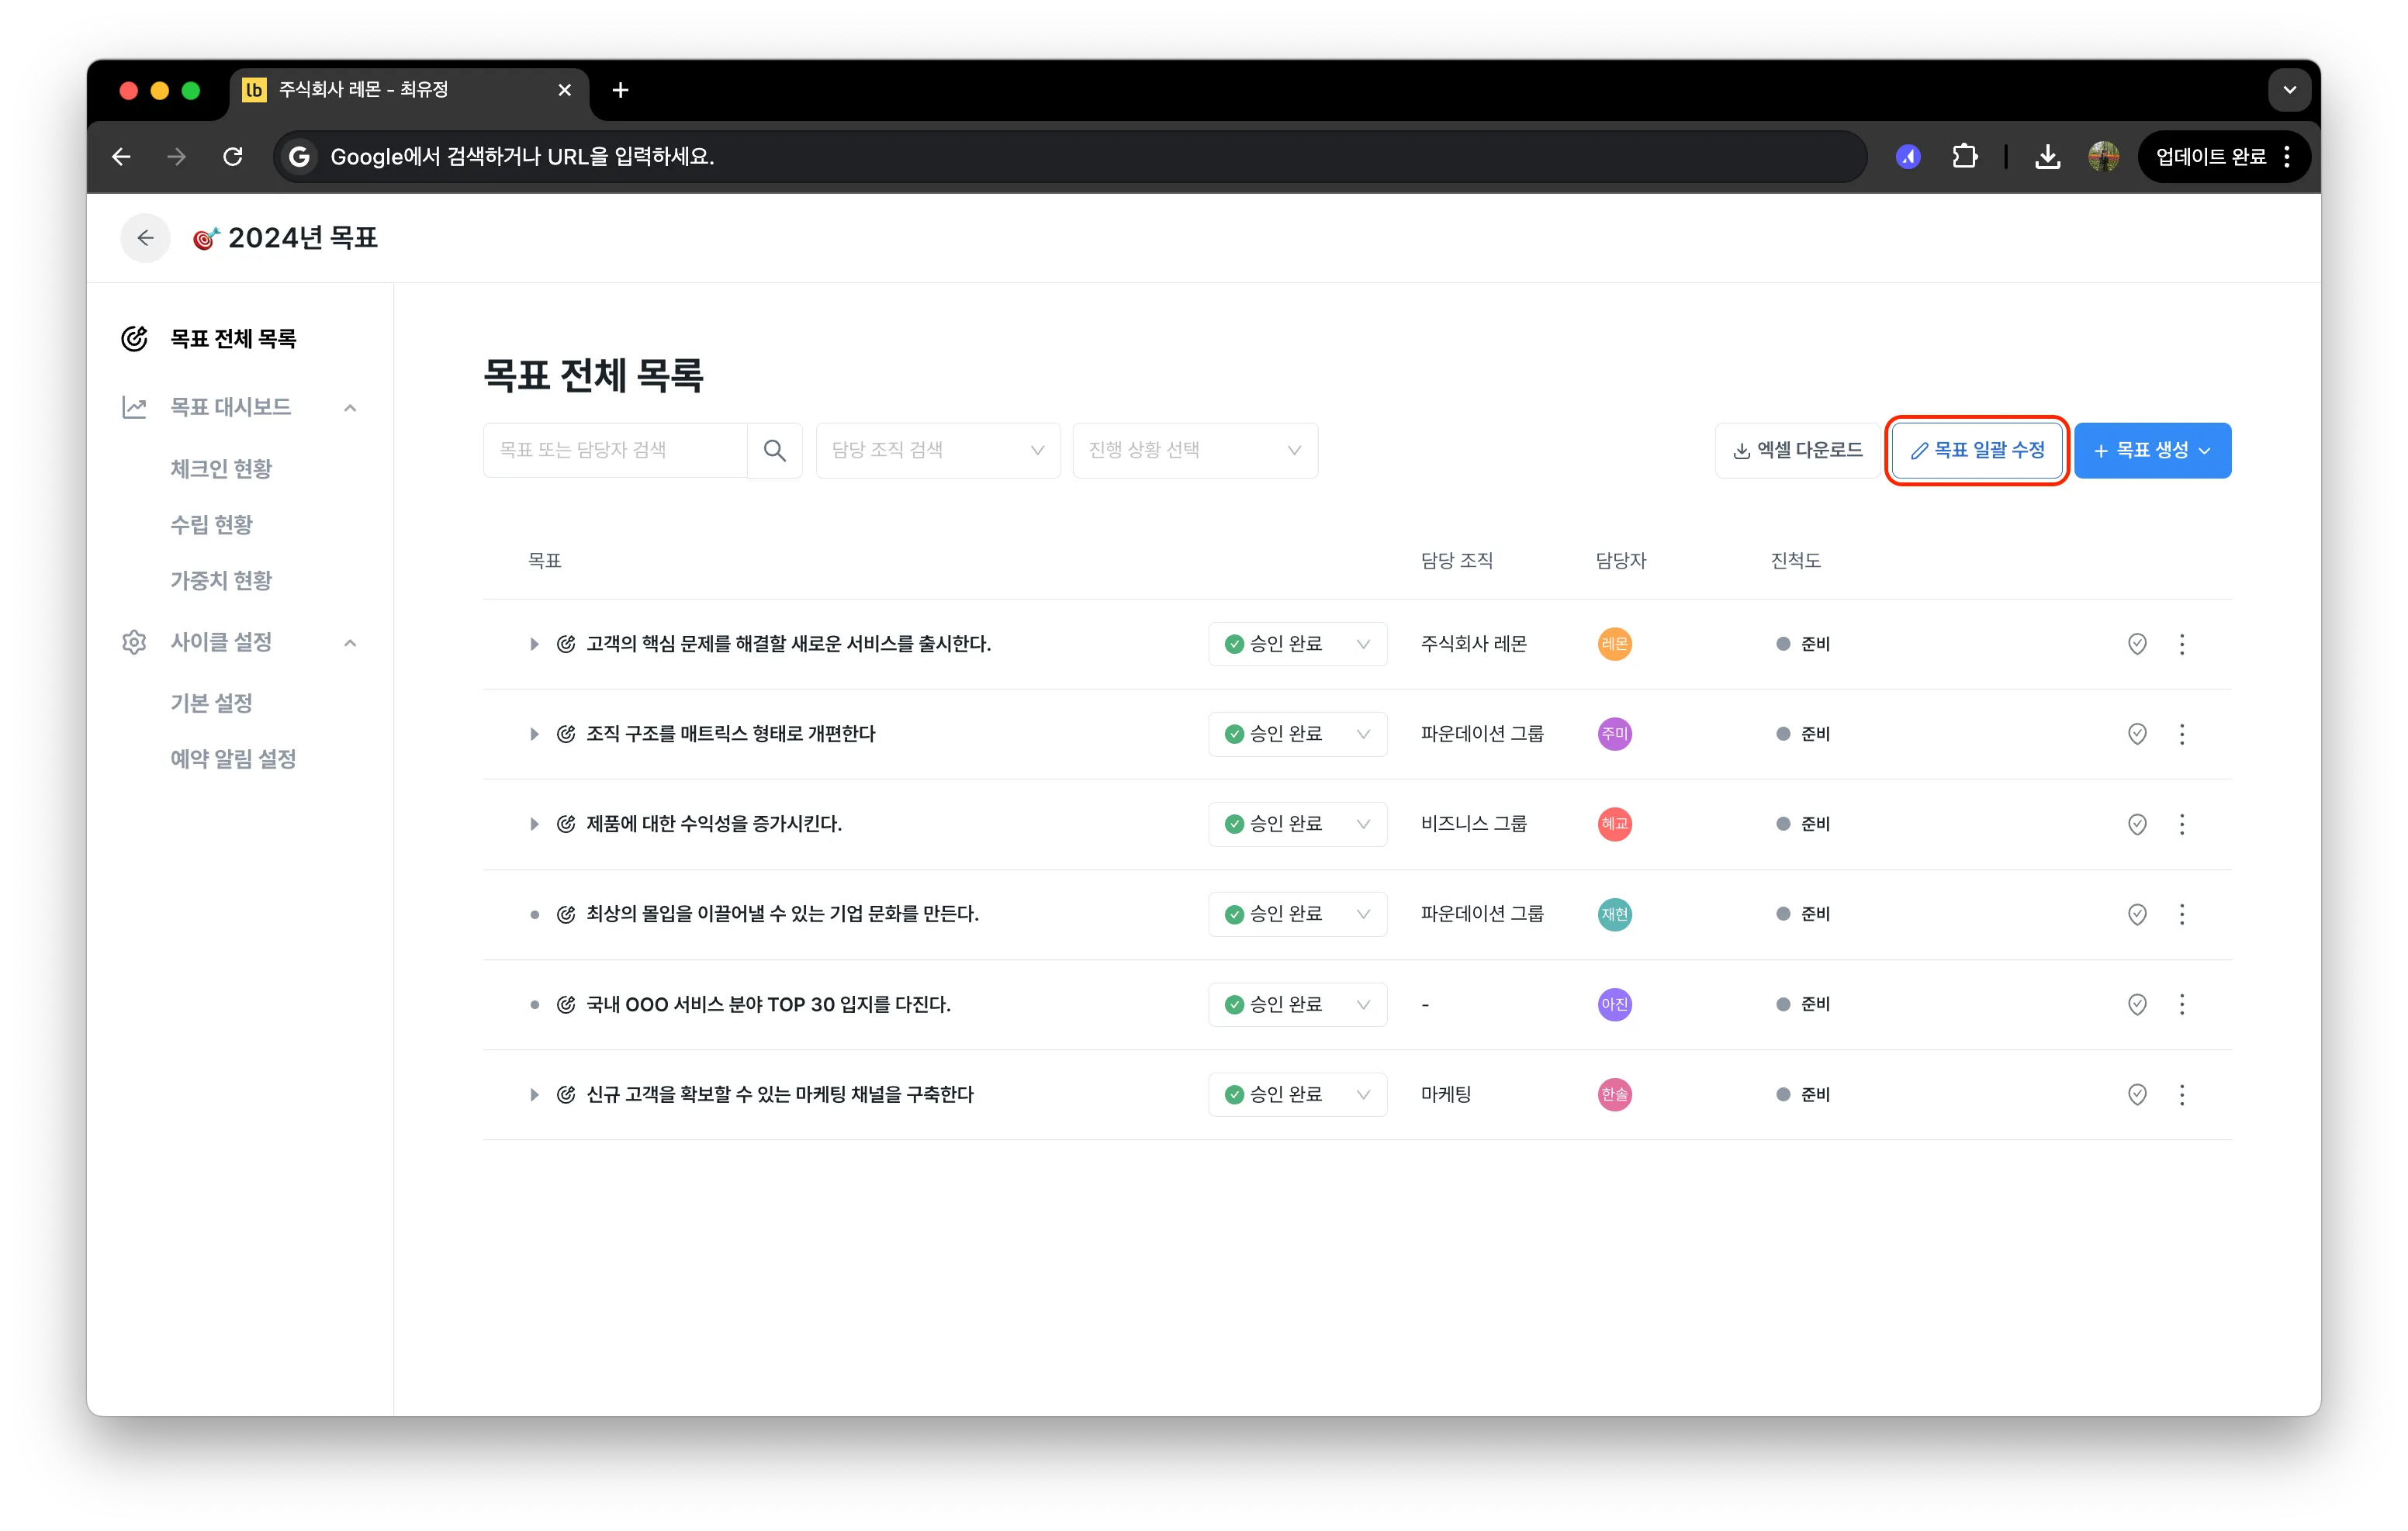Viewport: 2408px width, 1531px height.
Task: Open 담당 조직 검색 dropdown
Action: coord(938,451)
